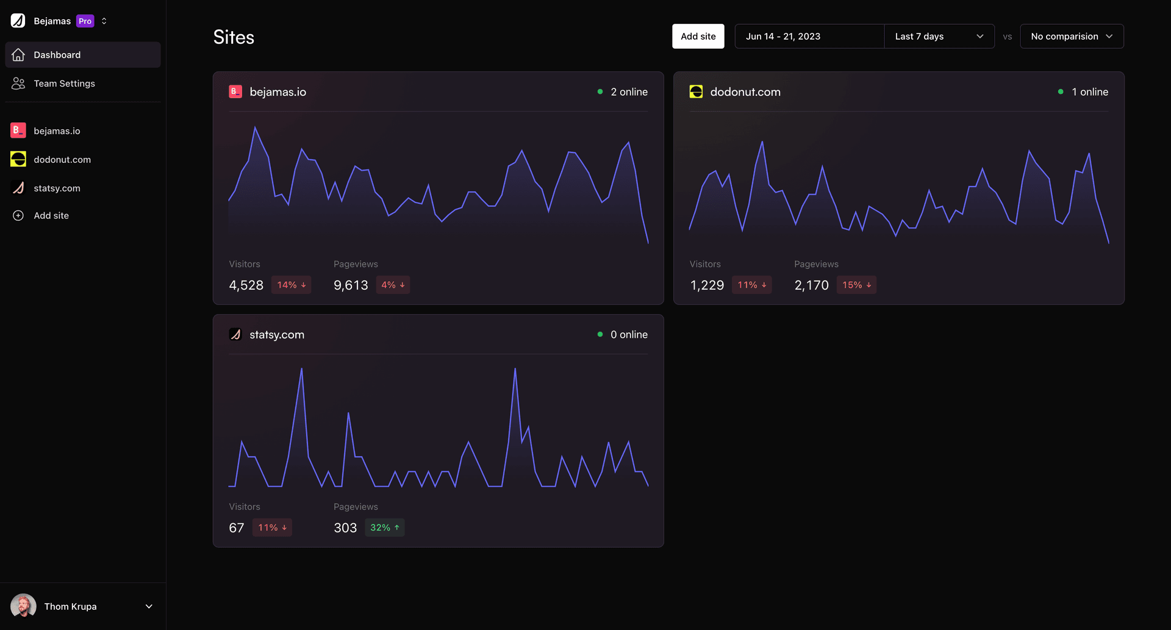Click the 4,528 visitors value
Viewport: 1171px width, 630px height.
coord(246,285)
